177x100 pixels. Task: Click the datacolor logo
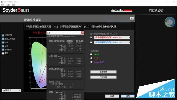click(x=122, y=10)
